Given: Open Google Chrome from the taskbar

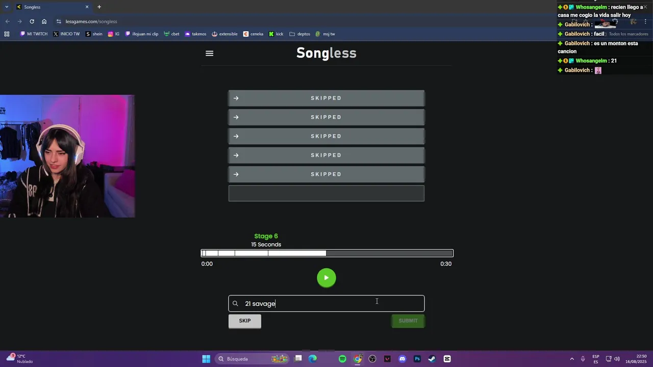Looking at the screenshot, I should coord(358,359).
